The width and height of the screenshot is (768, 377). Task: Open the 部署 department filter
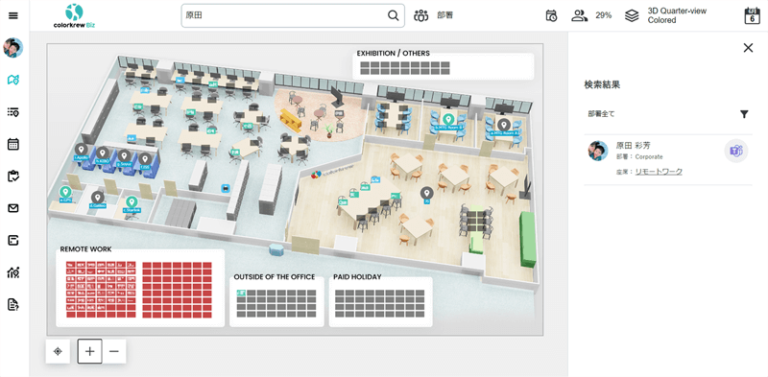coord(434,15)
